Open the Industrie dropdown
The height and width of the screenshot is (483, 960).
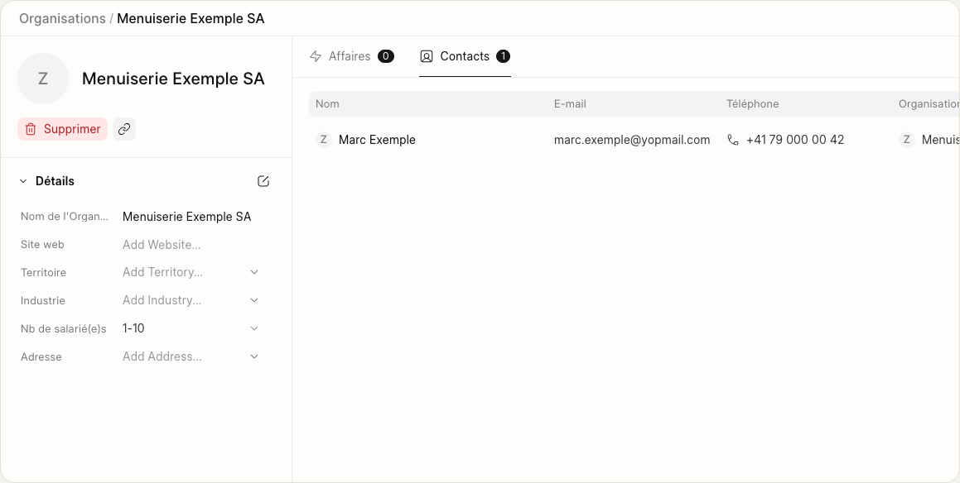tap(191, 300)
